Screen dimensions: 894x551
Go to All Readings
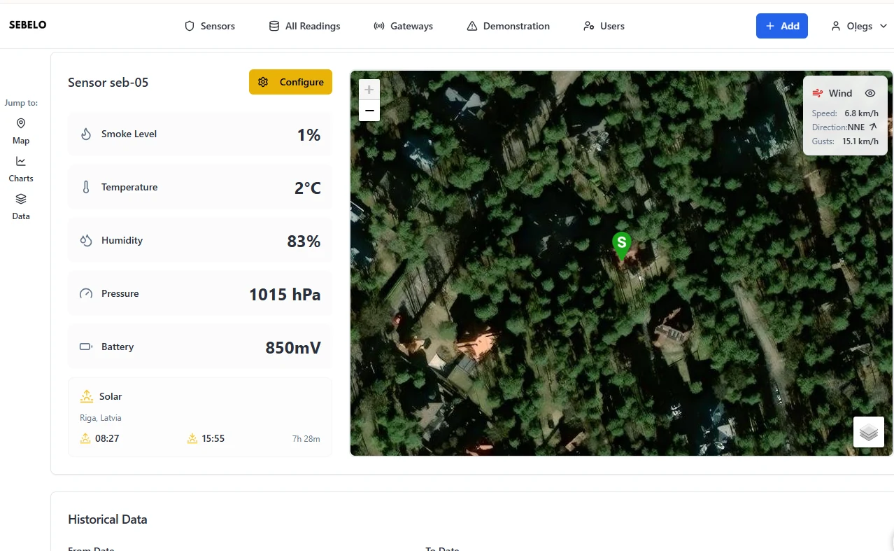[305, 26]
